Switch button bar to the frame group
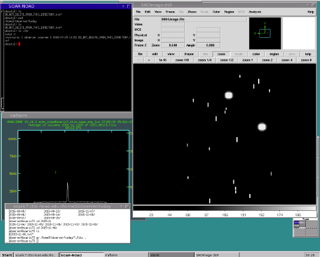320x257 pixels. click(x=189, y=54)
